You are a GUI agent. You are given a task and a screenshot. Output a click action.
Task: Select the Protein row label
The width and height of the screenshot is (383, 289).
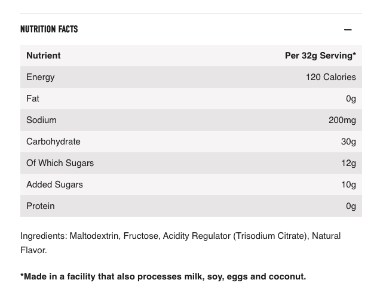[41, 206]
